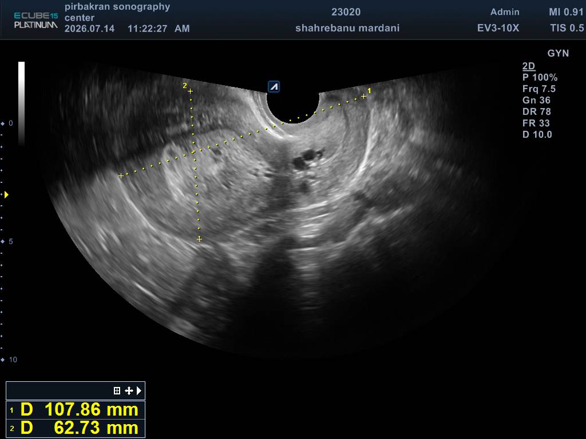The width and height of the screenshot is (586, 439).
Task: Click the image orientation marker icon
Action: [274, 87]
